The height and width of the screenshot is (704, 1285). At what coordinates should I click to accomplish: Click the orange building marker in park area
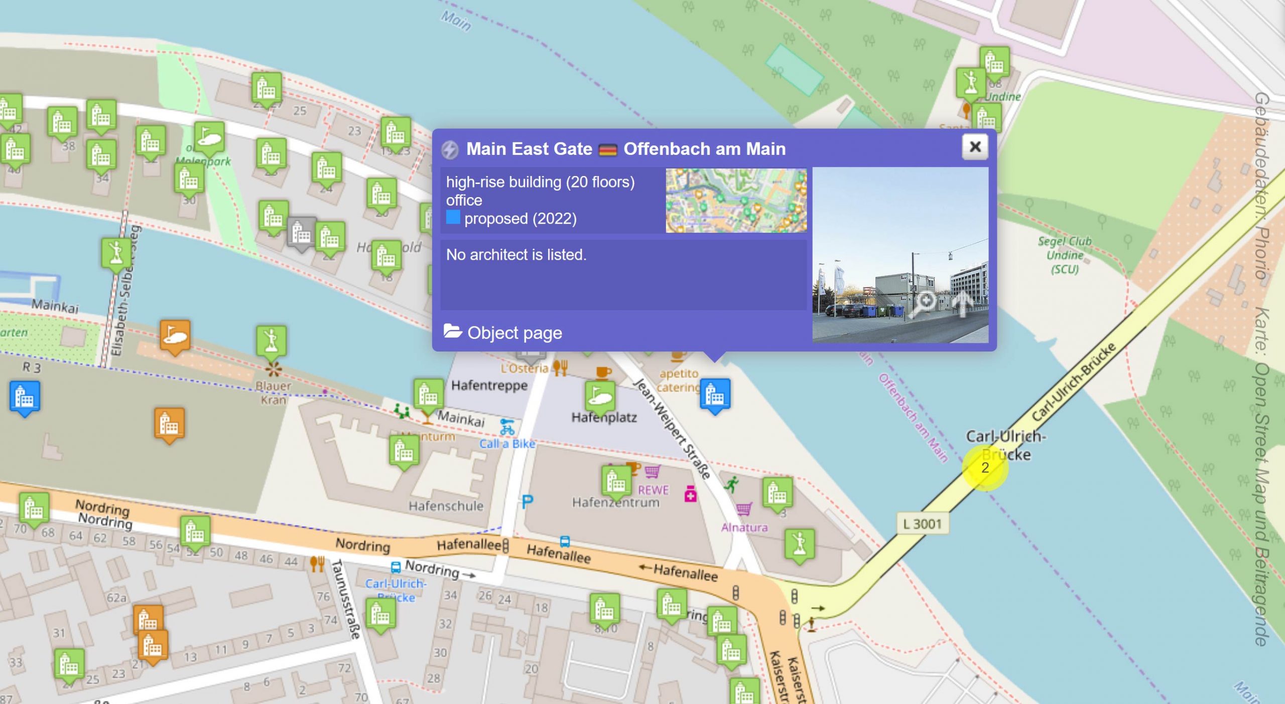click(169, 424)
